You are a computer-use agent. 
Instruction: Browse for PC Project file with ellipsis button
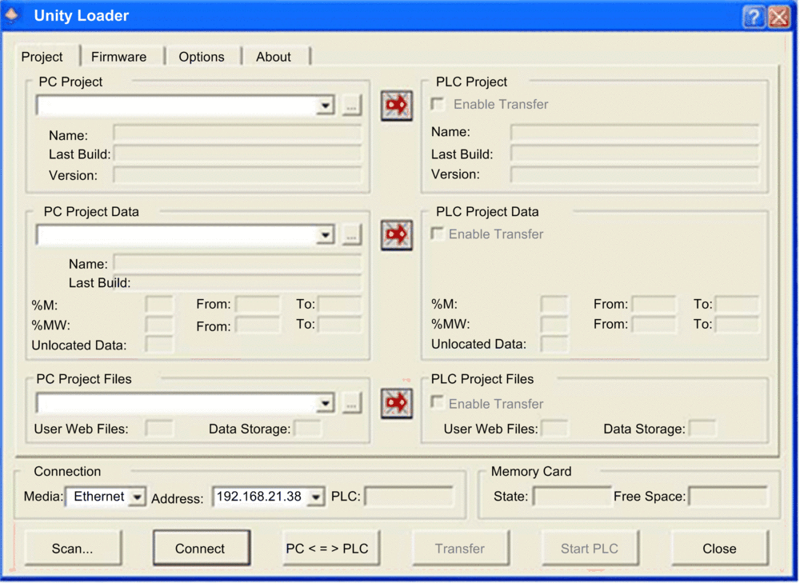352,106
